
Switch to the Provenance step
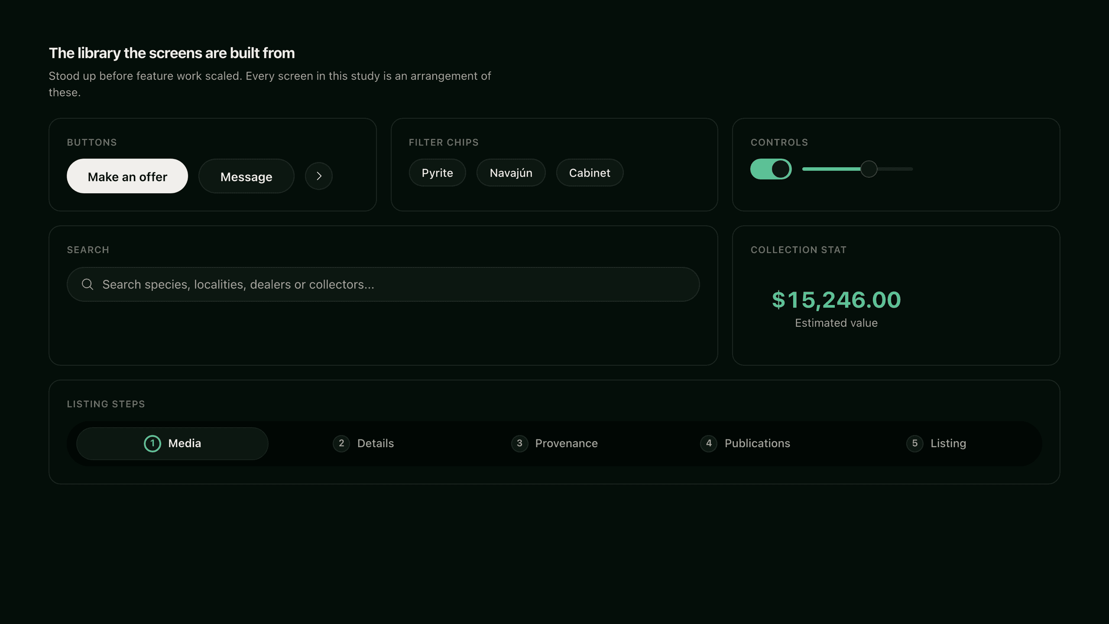(554, 443)
